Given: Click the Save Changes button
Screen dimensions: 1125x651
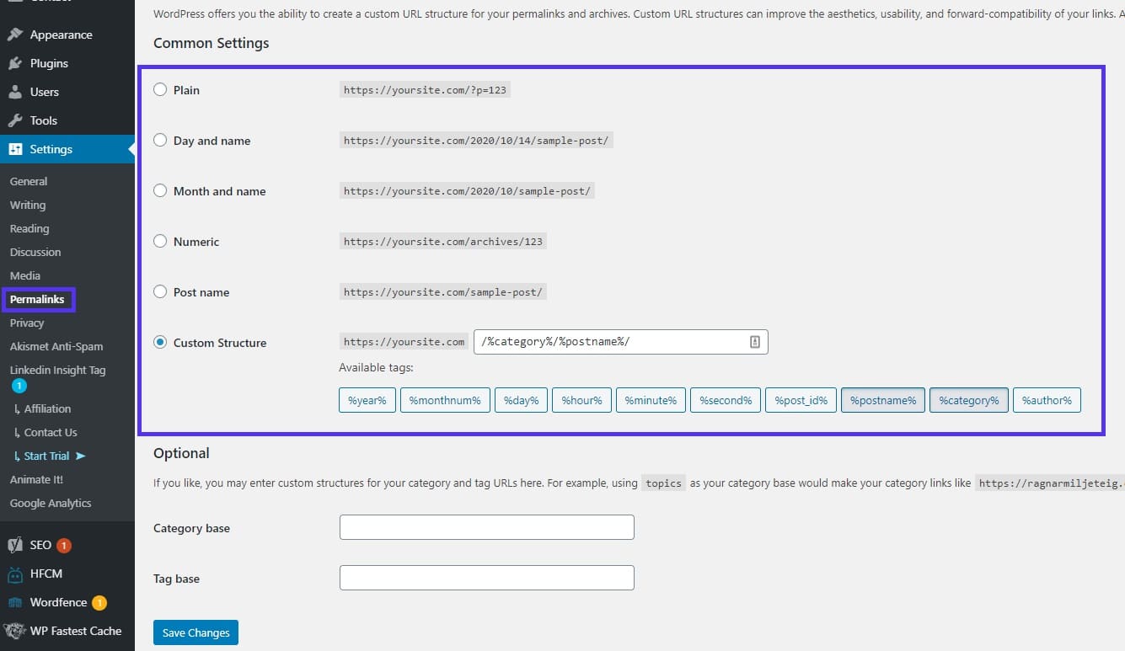Looking at the screenshot, I should (x=196, y=632).
